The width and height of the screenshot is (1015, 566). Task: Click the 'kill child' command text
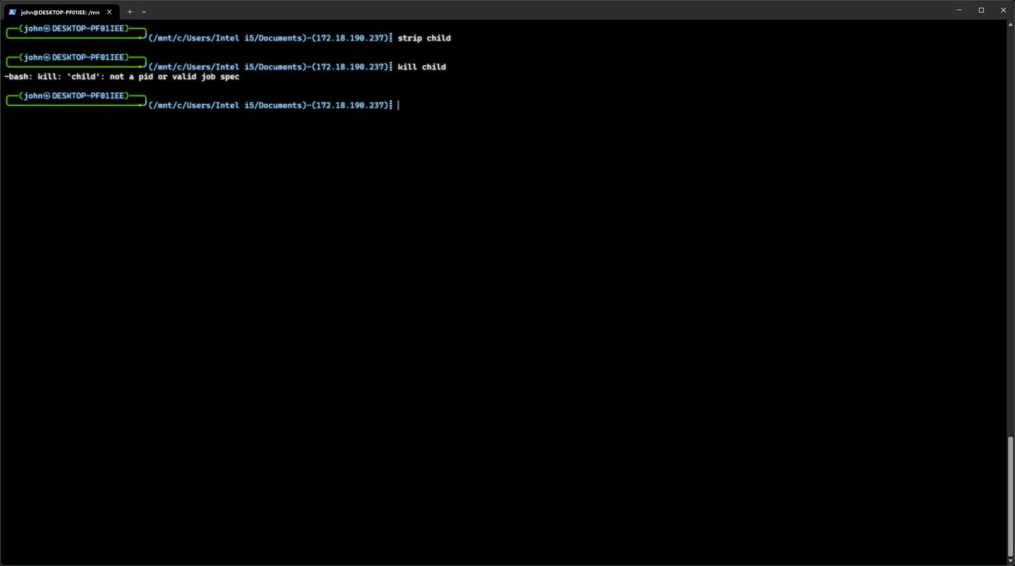point(422,67)
